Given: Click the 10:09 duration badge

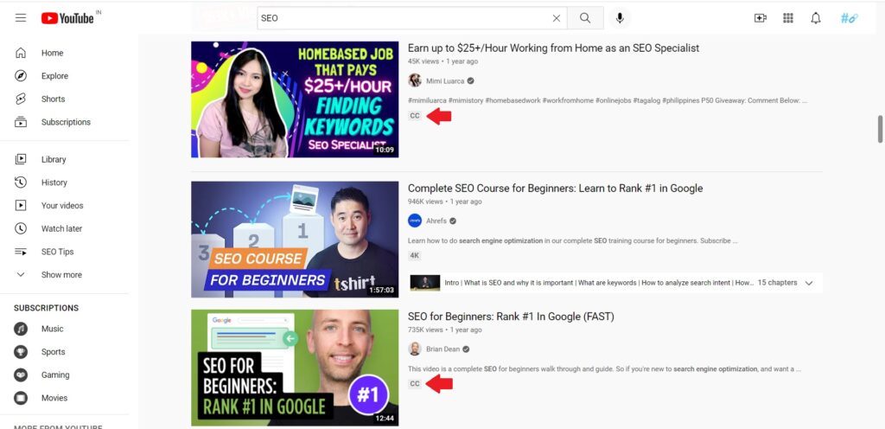Looking at the screenshot, I should [x=385, y=150].
